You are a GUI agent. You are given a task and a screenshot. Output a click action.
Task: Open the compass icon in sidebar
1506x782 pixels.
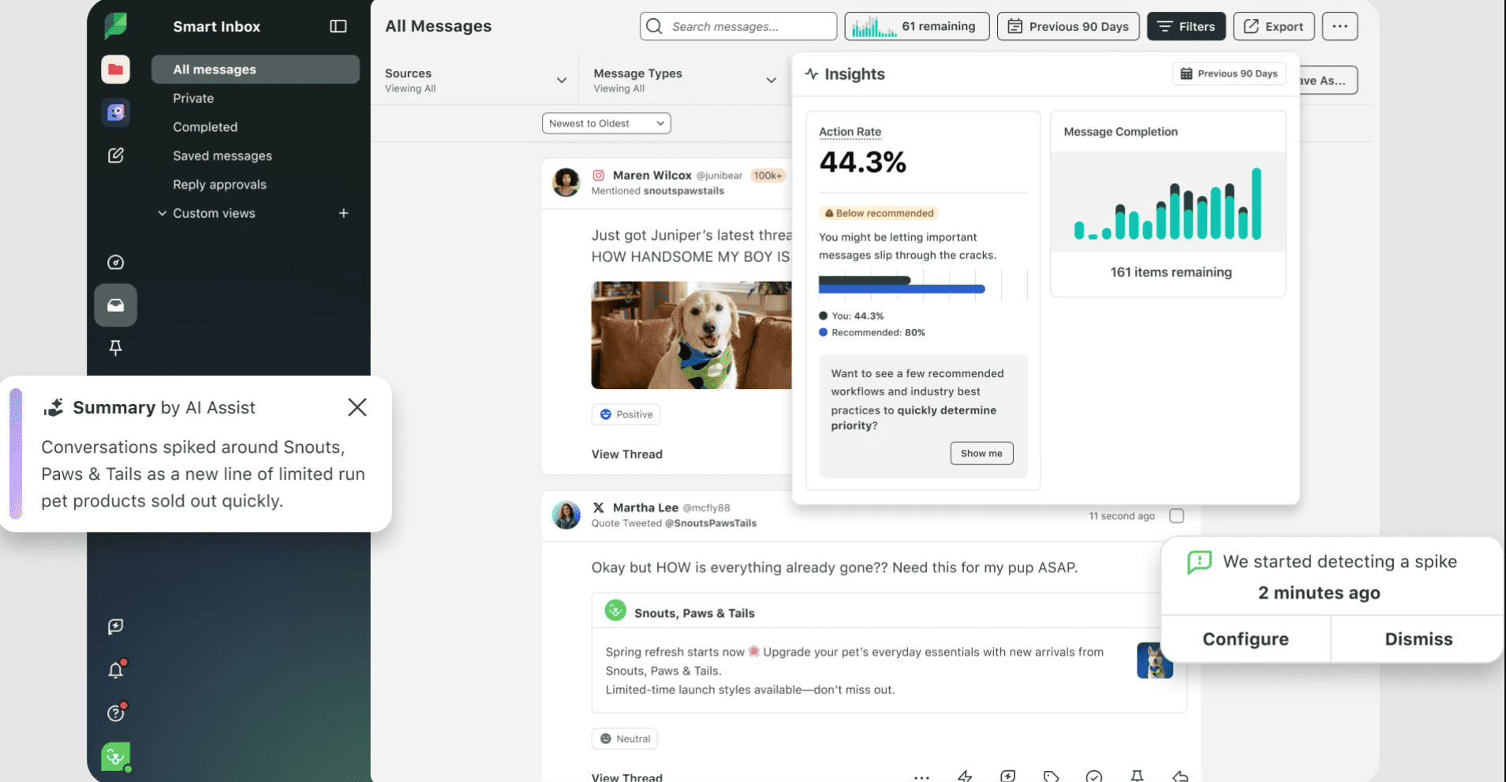click(116, 262)
